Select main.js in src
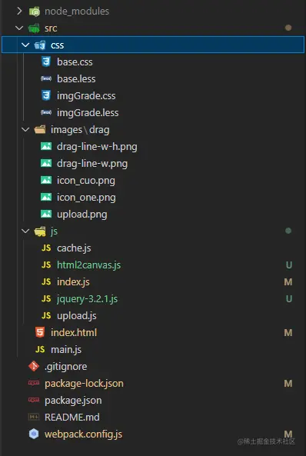This screenshot has height=456, width=306. pos(66,349)
